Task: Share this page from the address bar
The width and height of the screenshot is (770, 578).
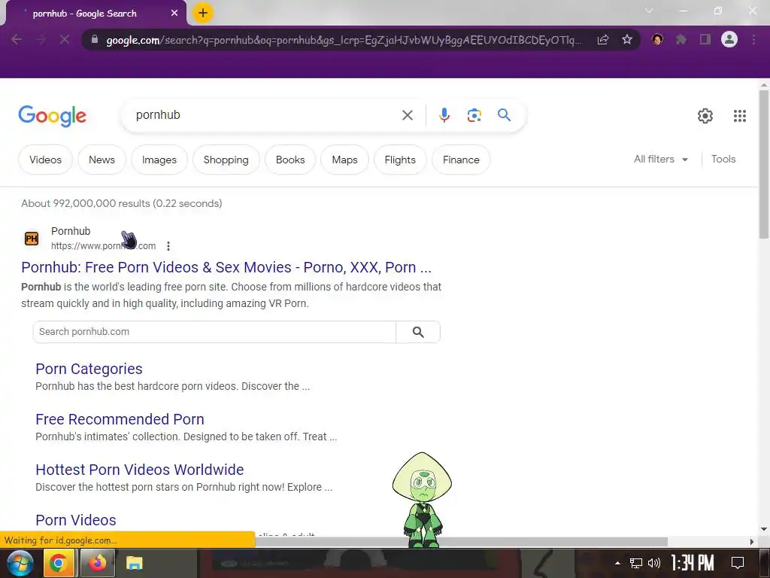Action: pos(602,39)
